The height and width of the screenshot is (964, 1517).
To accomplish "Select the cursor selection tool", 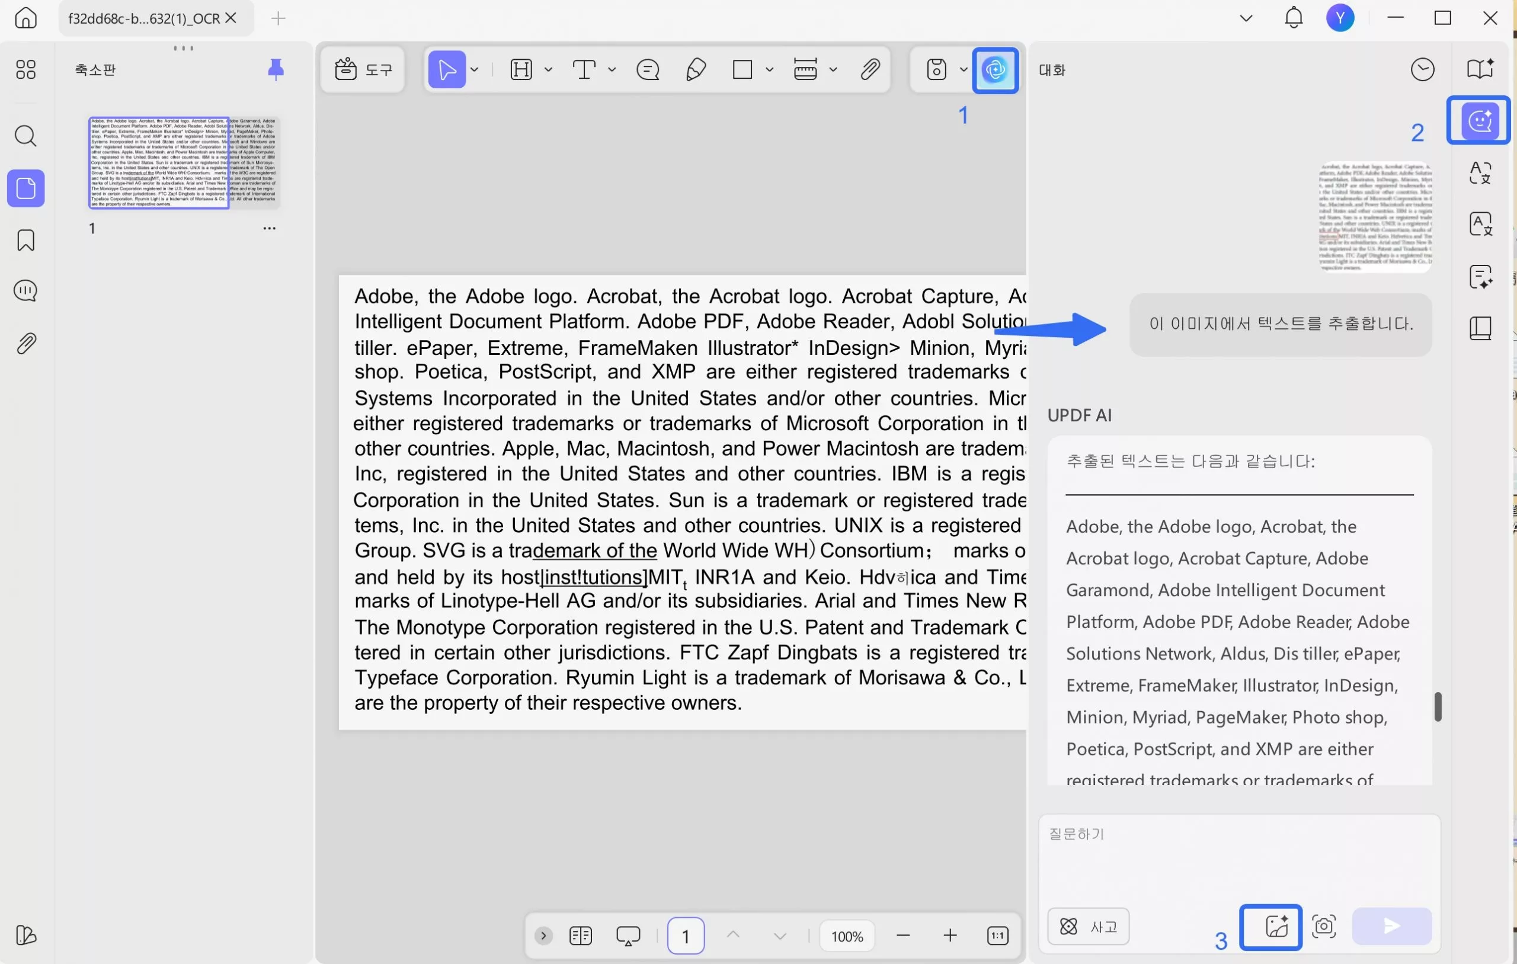I will pyautogui.click(x=447, y=69).
